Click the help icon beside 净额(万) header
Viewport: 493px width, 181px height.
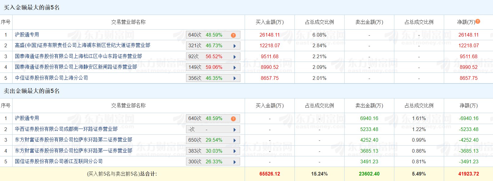tap(478, 21)
